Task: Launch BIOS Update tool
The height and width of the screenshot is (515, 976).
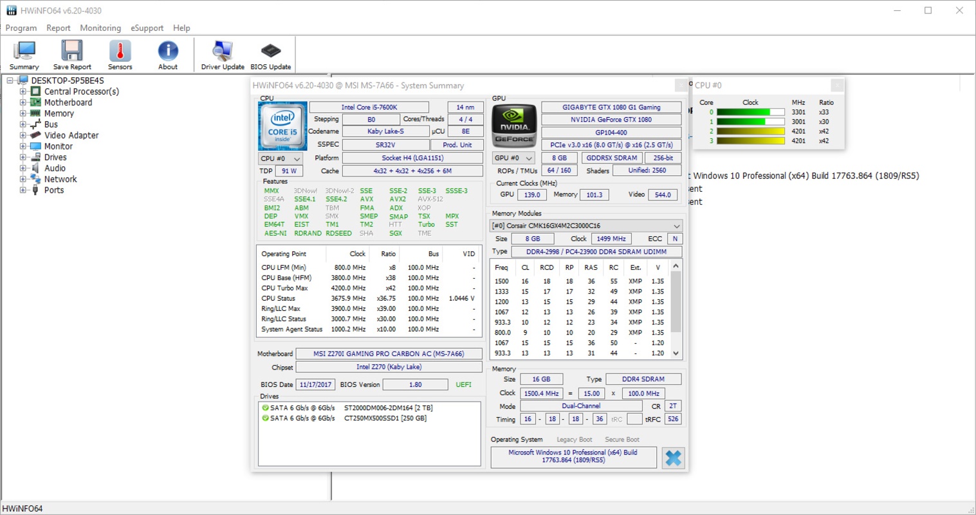Action: coord(271,55)
